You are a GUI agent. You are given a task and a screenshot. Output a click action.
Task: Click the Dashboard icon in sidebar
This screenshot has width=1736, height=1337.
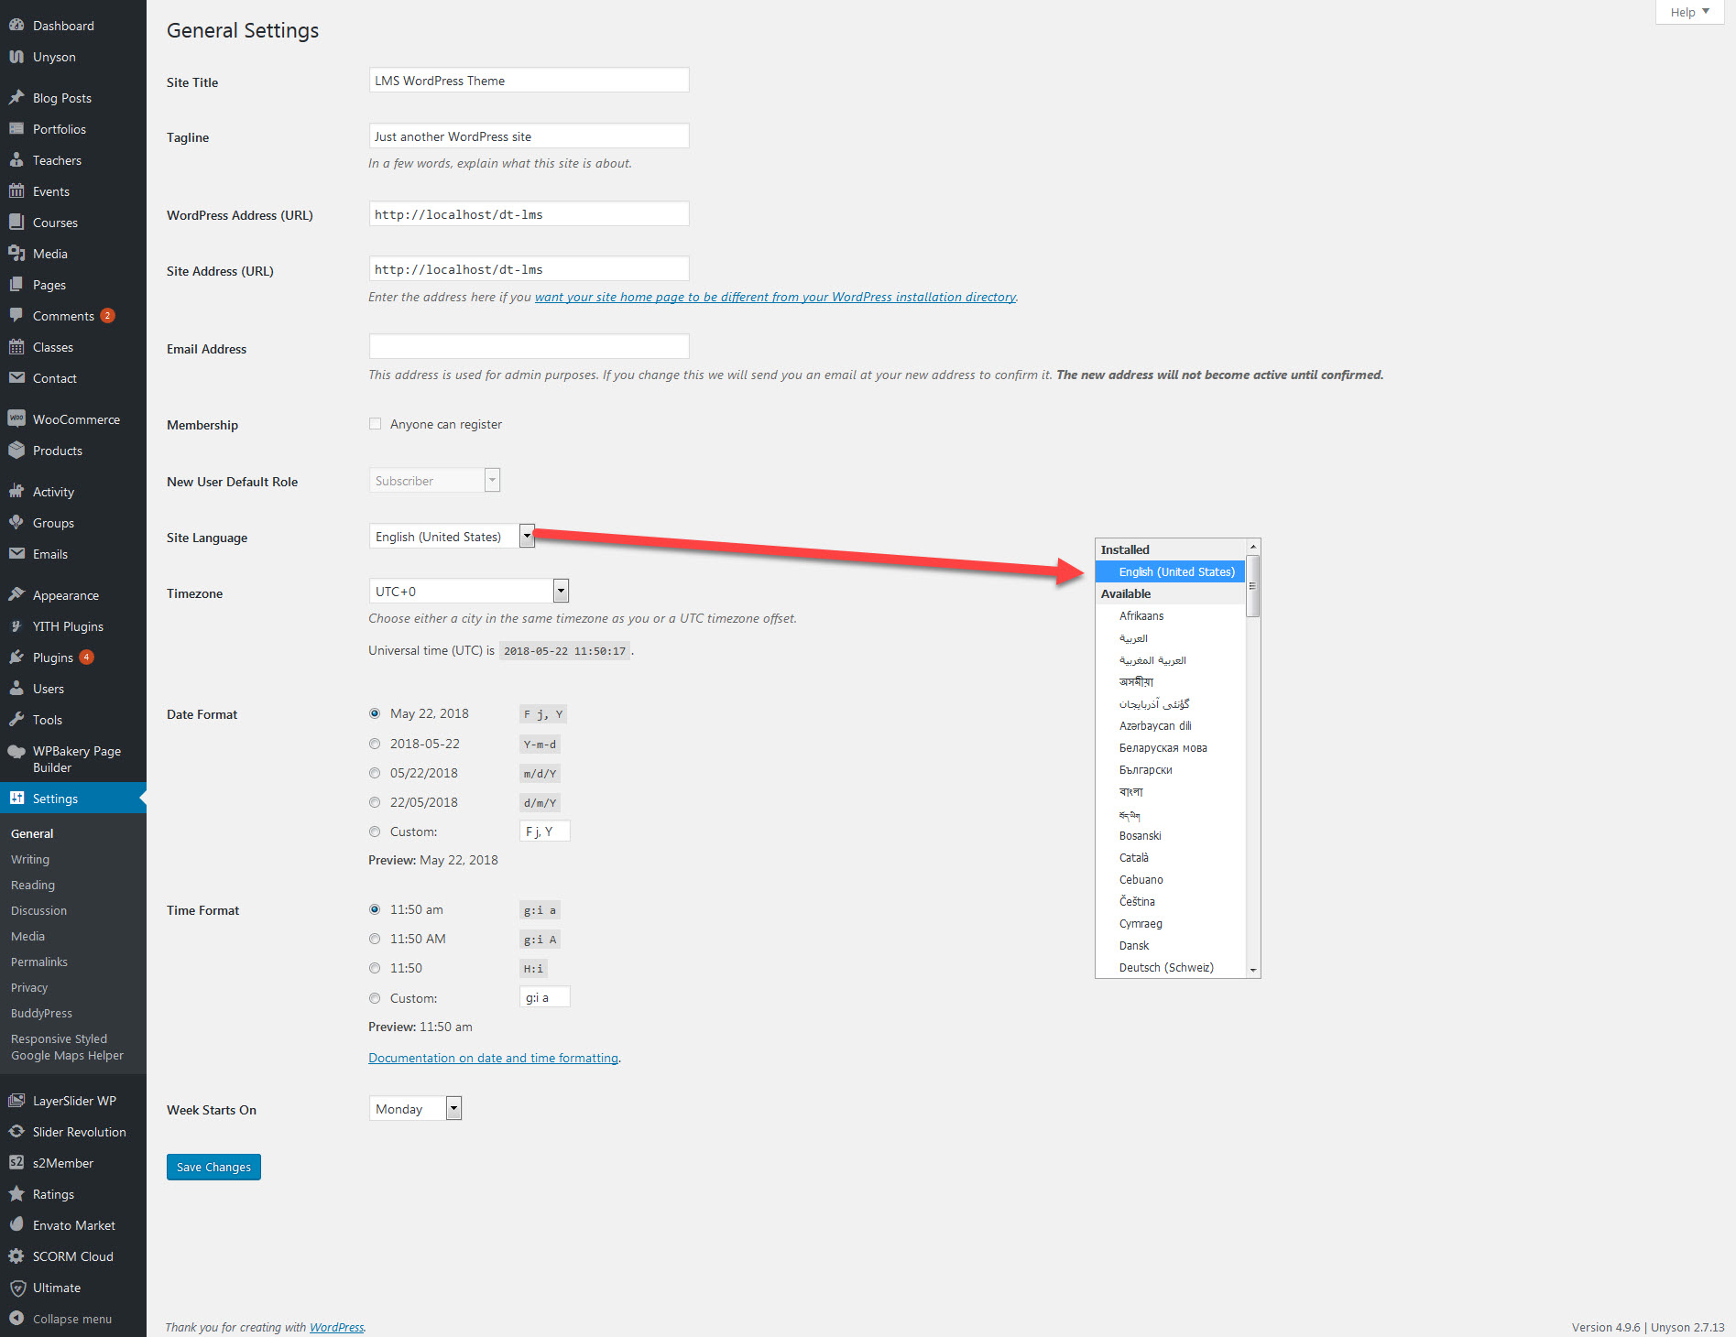[x=16, y=26]
